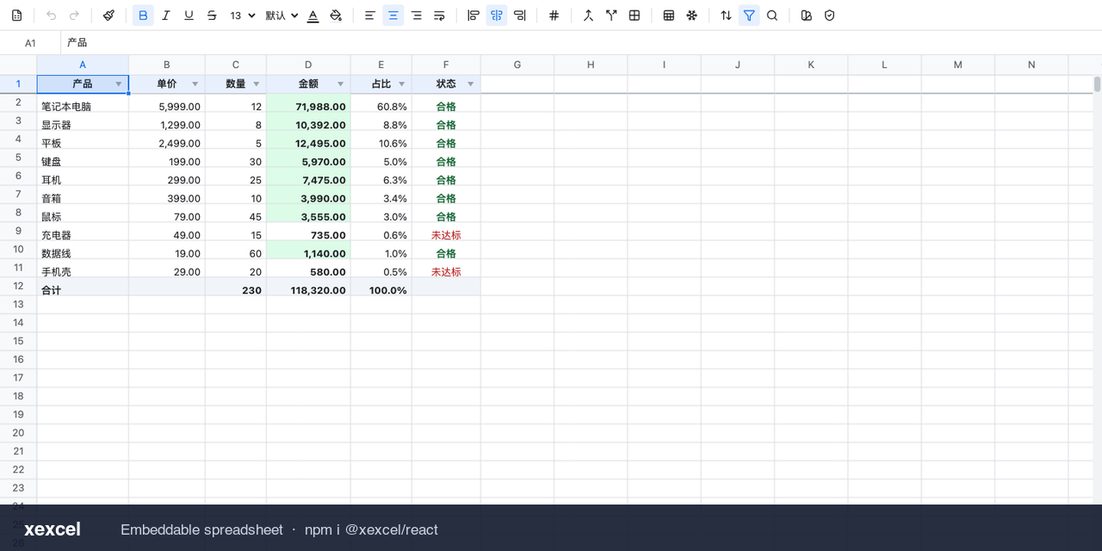Select row 12 header
The height and width of the screenshot is (551, 1102).
point(18,286)
